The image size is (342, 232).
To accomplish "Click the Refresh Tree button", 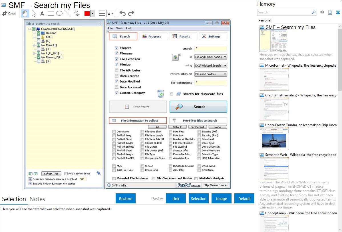I will click(51, 174).
